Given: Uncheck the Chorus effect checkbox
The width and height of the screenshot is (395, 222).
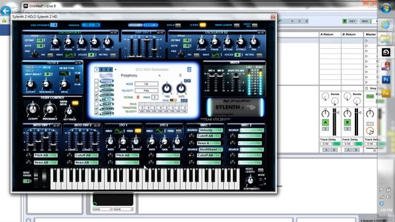Looking at the screenshot, I should (x=96, y=95).
